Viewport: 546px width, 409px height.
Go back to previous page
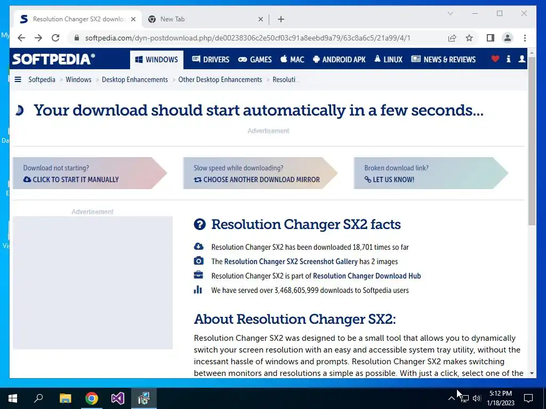tap(21, 38)
